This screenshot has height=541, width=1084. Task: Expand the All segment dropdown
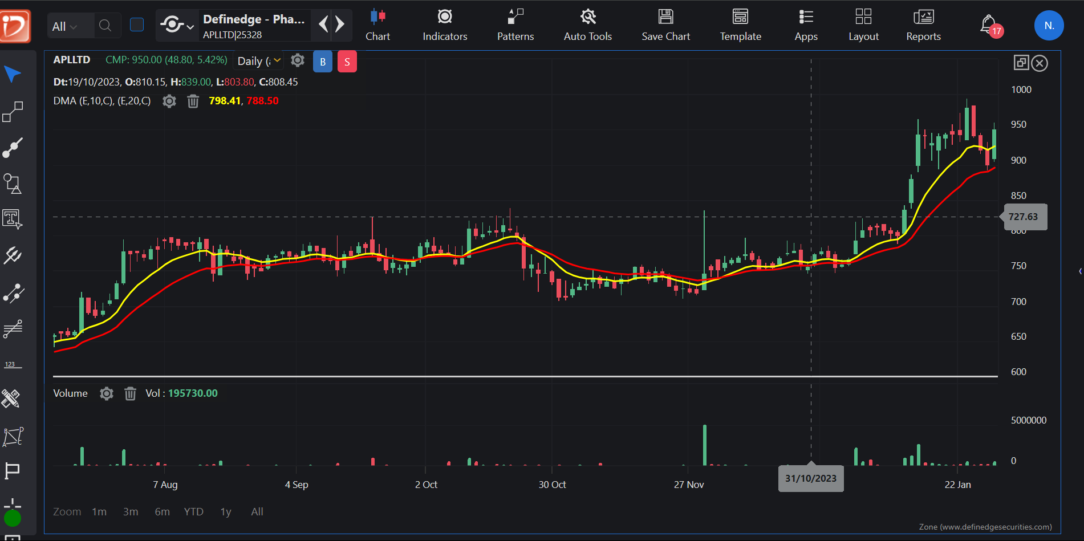tap(64, 26)
